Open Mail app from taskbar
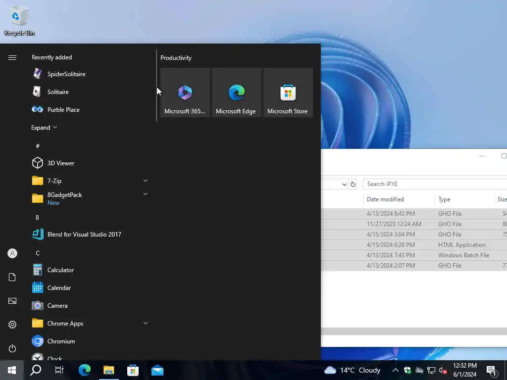 click(x=157, y=370)
